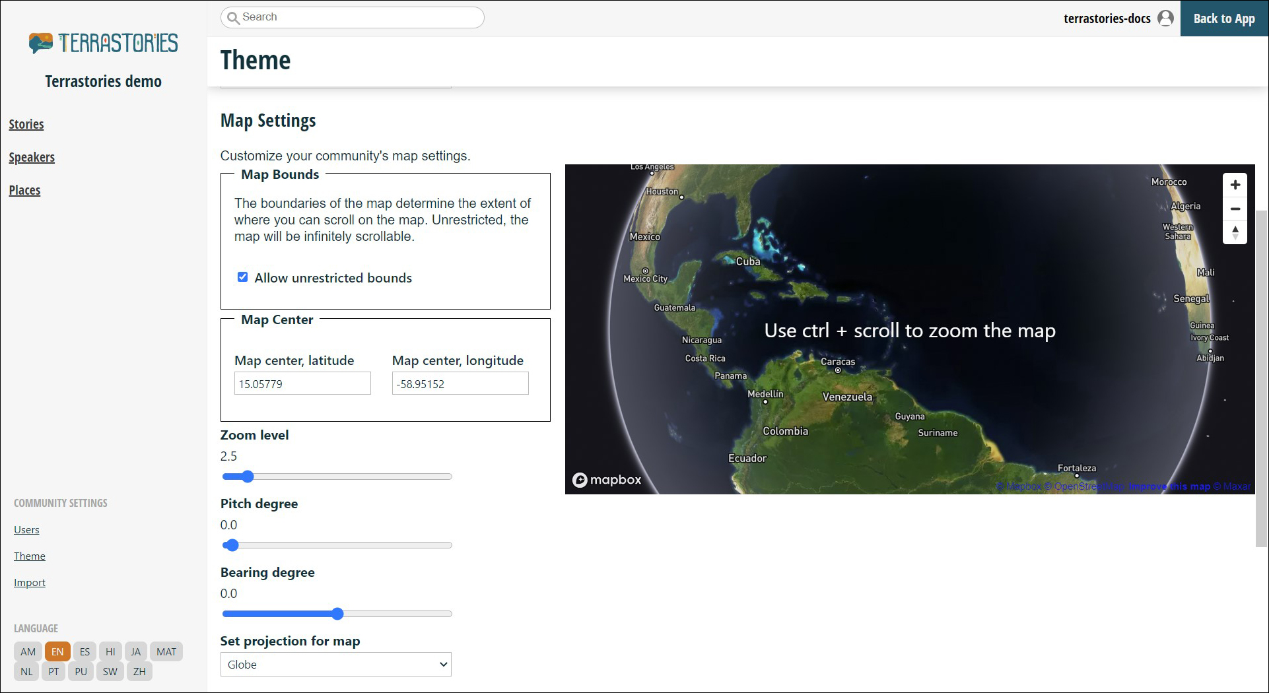
Task: Toggle Allow unrestricted bounds checkbox
Action: click(x=243, y=277)
